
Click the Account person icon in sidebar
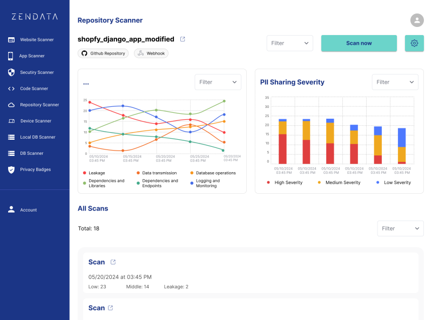pos(11,209)
